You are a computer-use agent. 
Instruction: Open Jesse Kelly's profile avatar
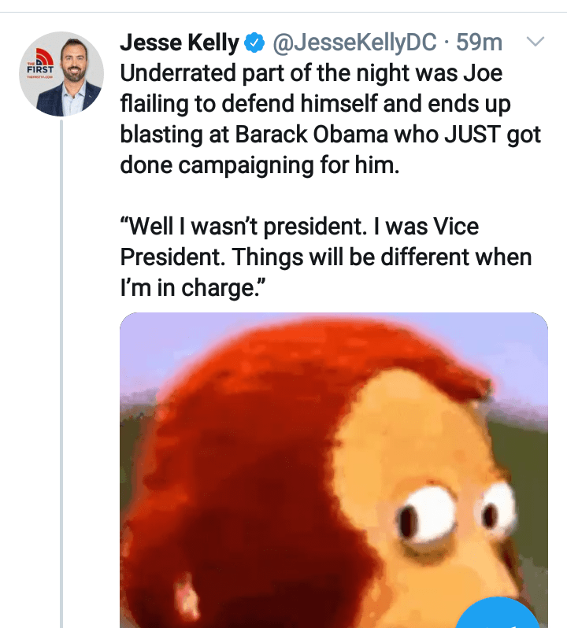click(61, 75)
